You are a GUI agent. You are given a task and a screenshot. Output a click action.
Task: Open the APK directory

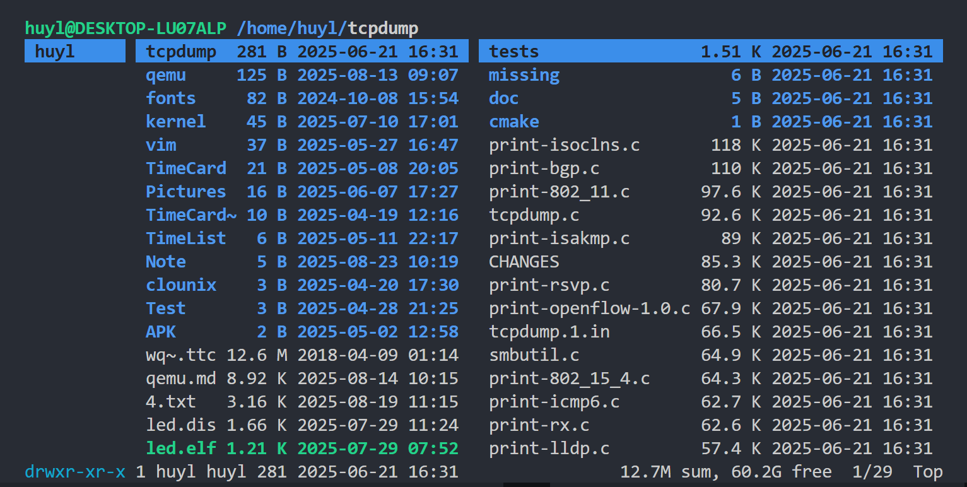pyautogui.click(x=302, y=332)
